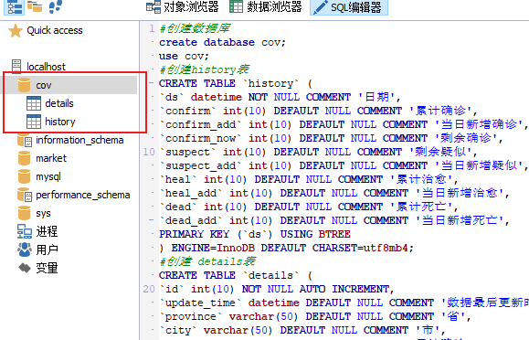Viewport: 529px width, 340px height.
Task: Open the history table
Action: pos(60,122)
